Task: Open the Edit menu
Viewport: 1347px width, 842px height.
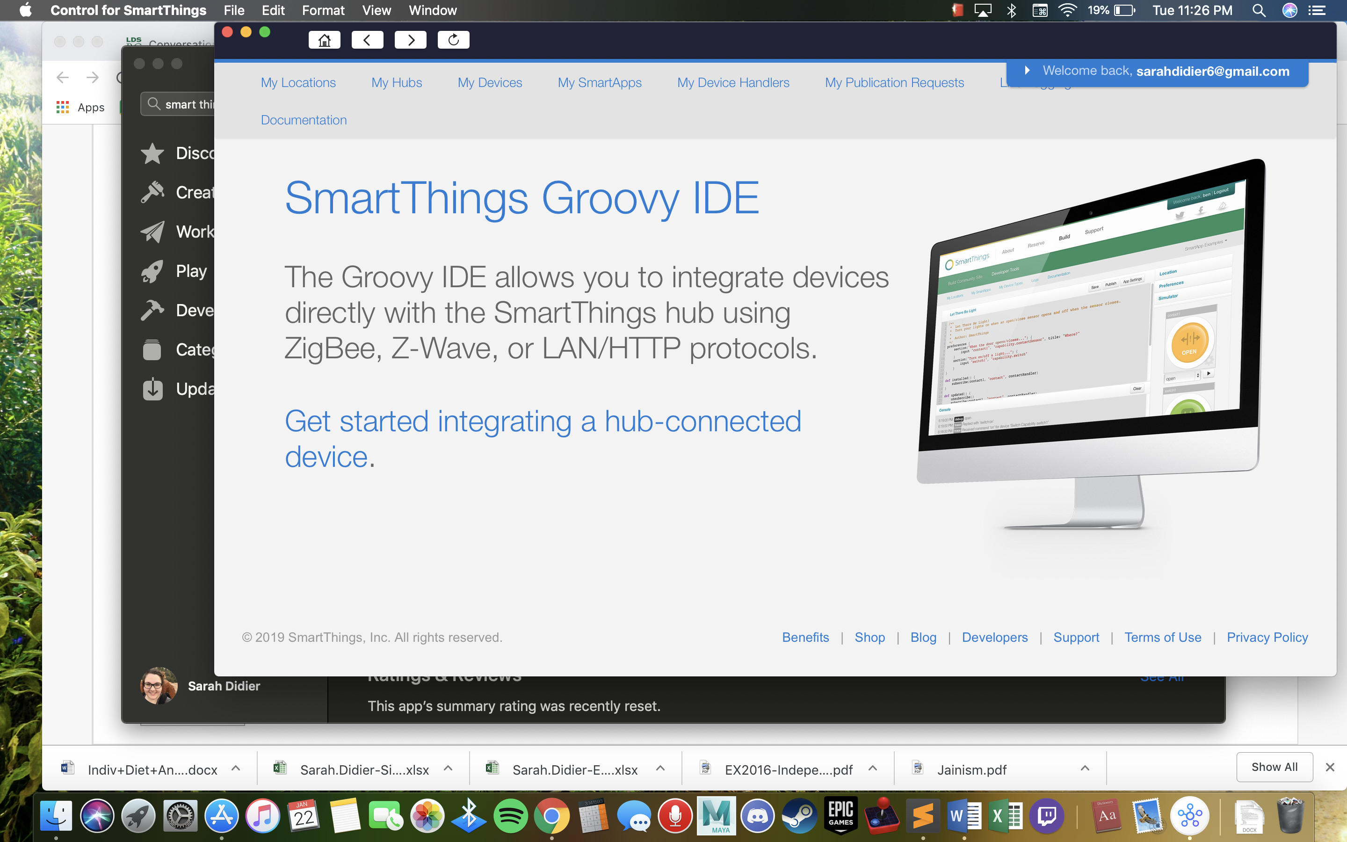Action: [273, 10]
